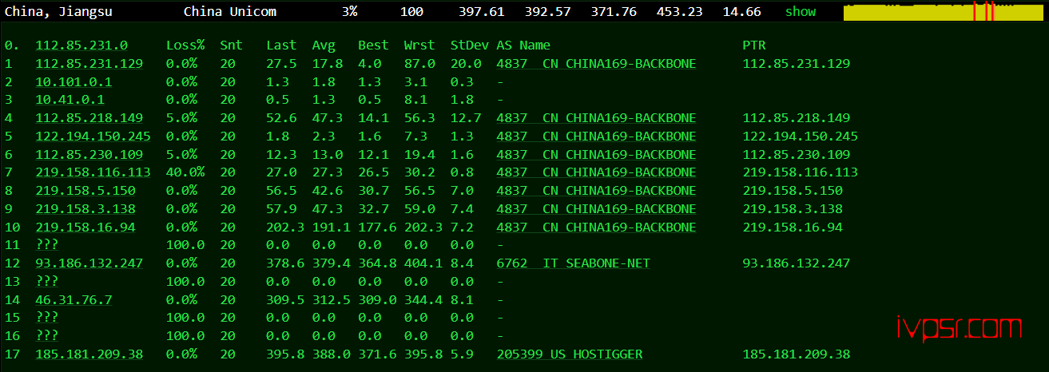Click the 'Best' column header

(x=373, y=46)
